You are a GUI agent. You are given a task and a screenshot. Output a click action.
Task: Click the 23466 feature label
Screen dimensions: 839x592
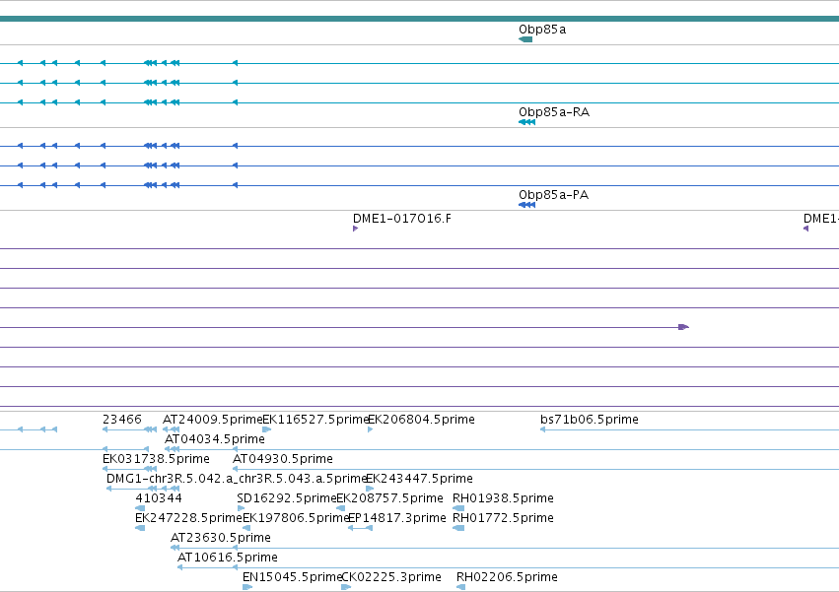122,420
